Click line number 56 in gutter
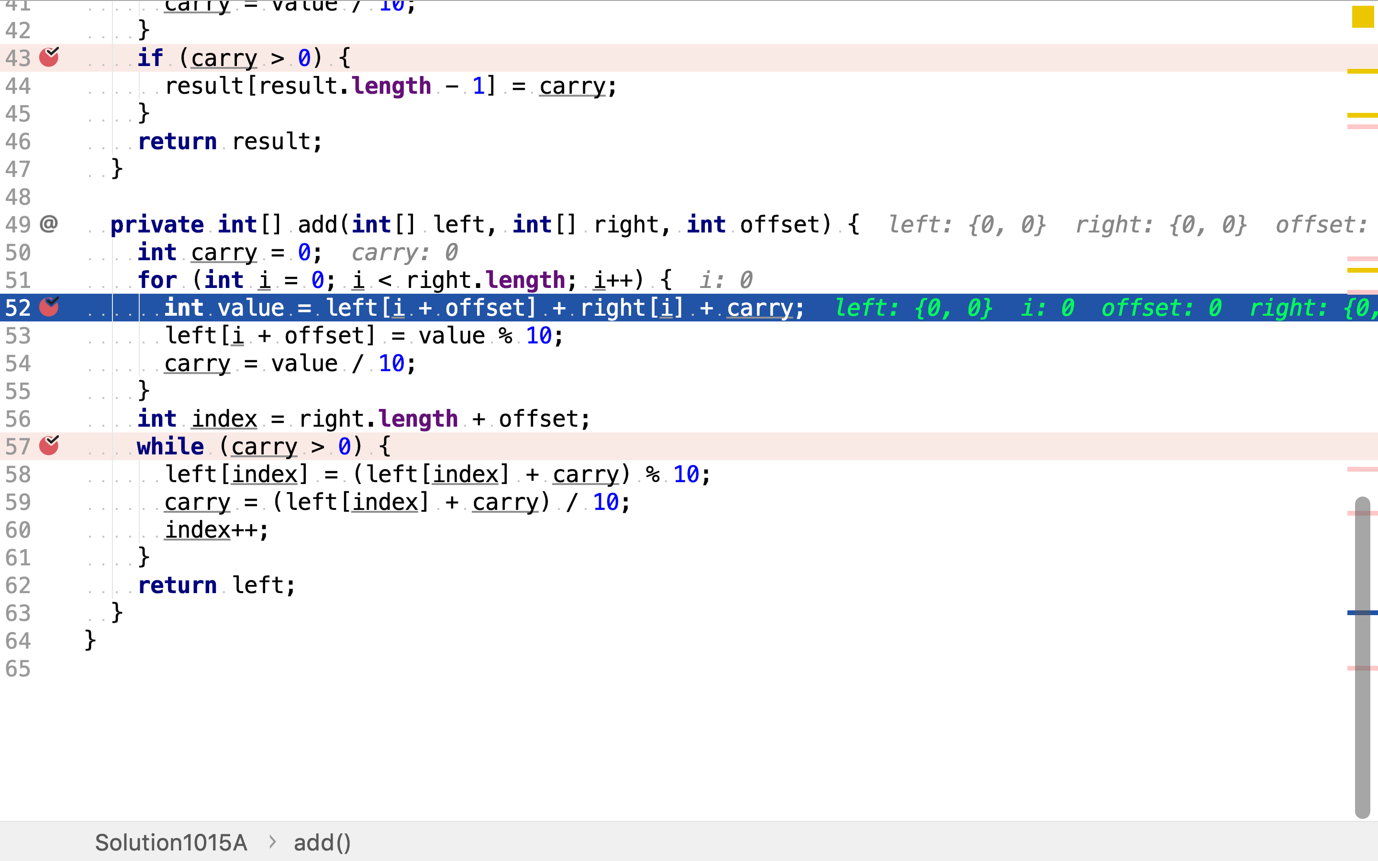 18,419
